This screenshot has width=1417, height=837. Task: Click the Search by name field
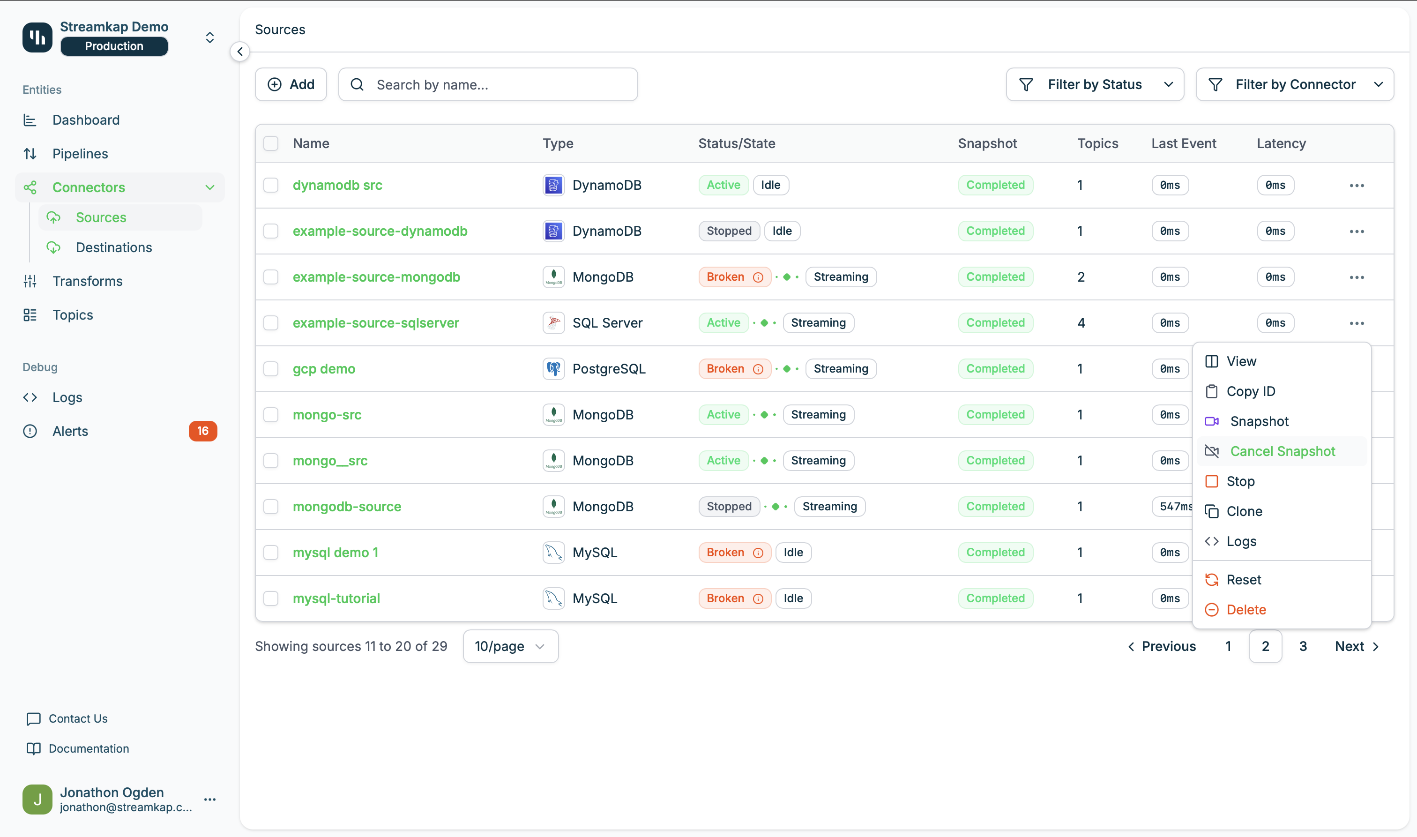488,85
